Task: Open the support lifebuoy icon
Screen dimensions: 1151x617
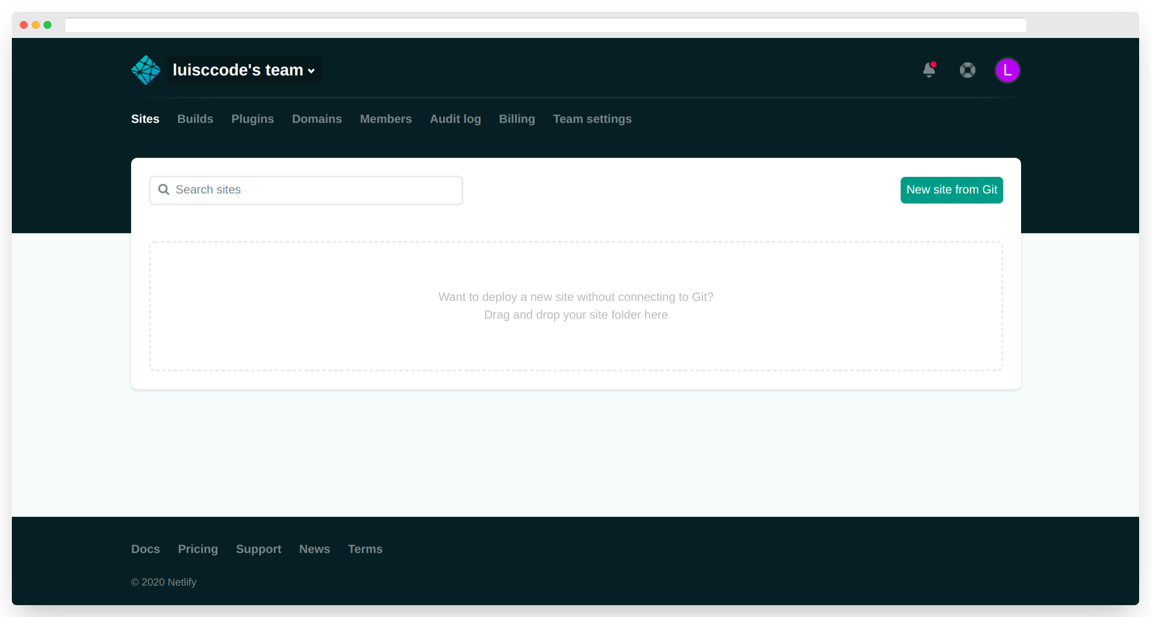Action: (x=968, y=70)
